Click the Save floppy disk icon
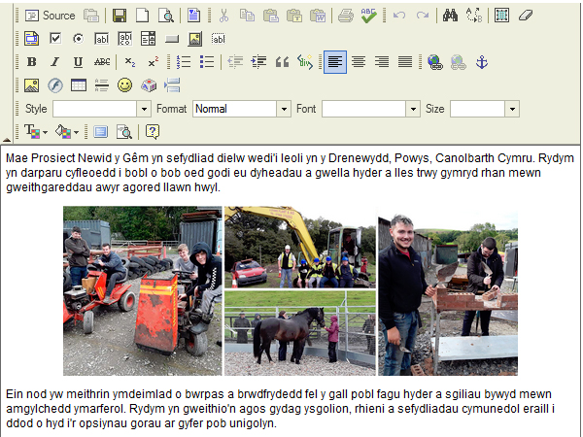This screenshot has height=437, width=583. point(120,16)
